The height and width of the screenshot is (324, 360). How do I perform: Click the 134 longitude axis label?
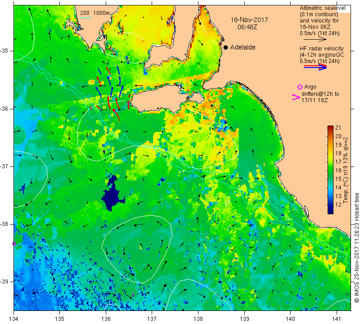tap(14, 319)
